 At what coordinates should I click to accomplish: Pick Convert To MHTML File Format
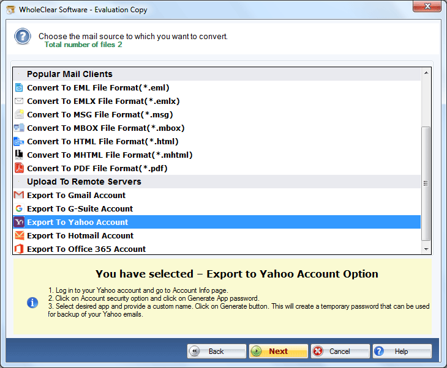217,155
